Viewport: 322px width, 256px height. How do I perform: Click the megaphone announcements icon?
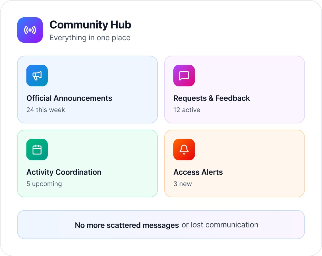tap(37, 75)
